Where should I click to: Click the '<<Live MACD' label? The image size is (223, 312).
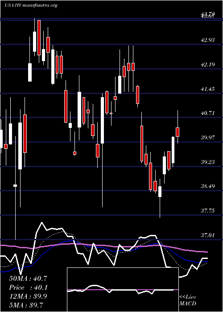pyautogui.click(x=188, y=300)
